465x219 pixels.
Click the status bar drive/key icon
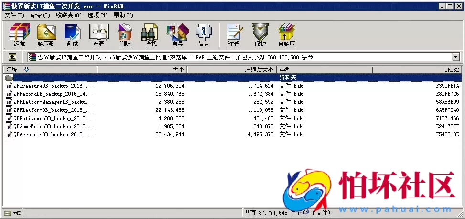point(12,213)
